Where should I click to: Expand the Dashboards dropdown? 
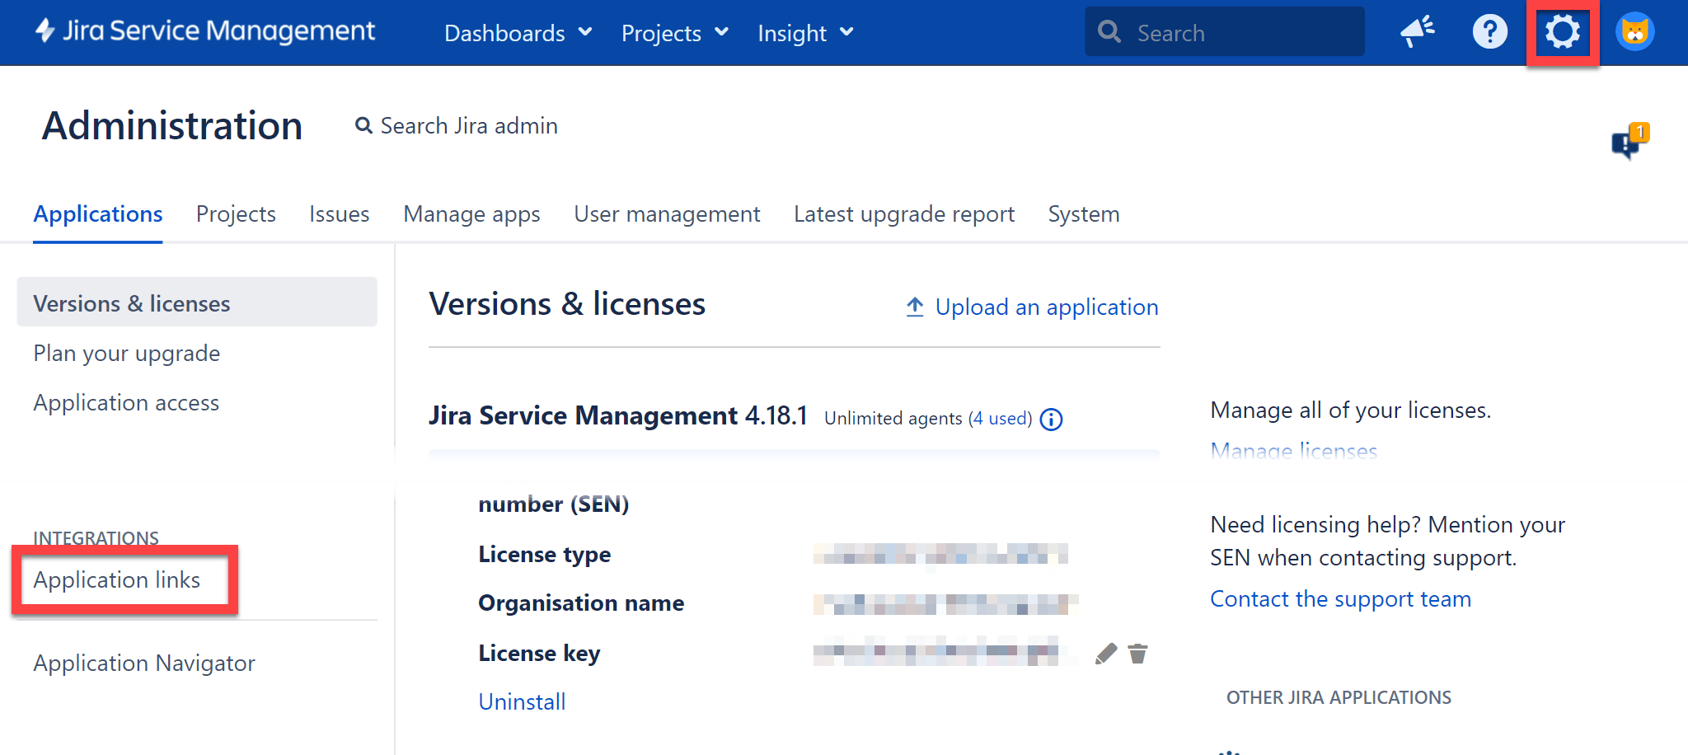(518, 33)
